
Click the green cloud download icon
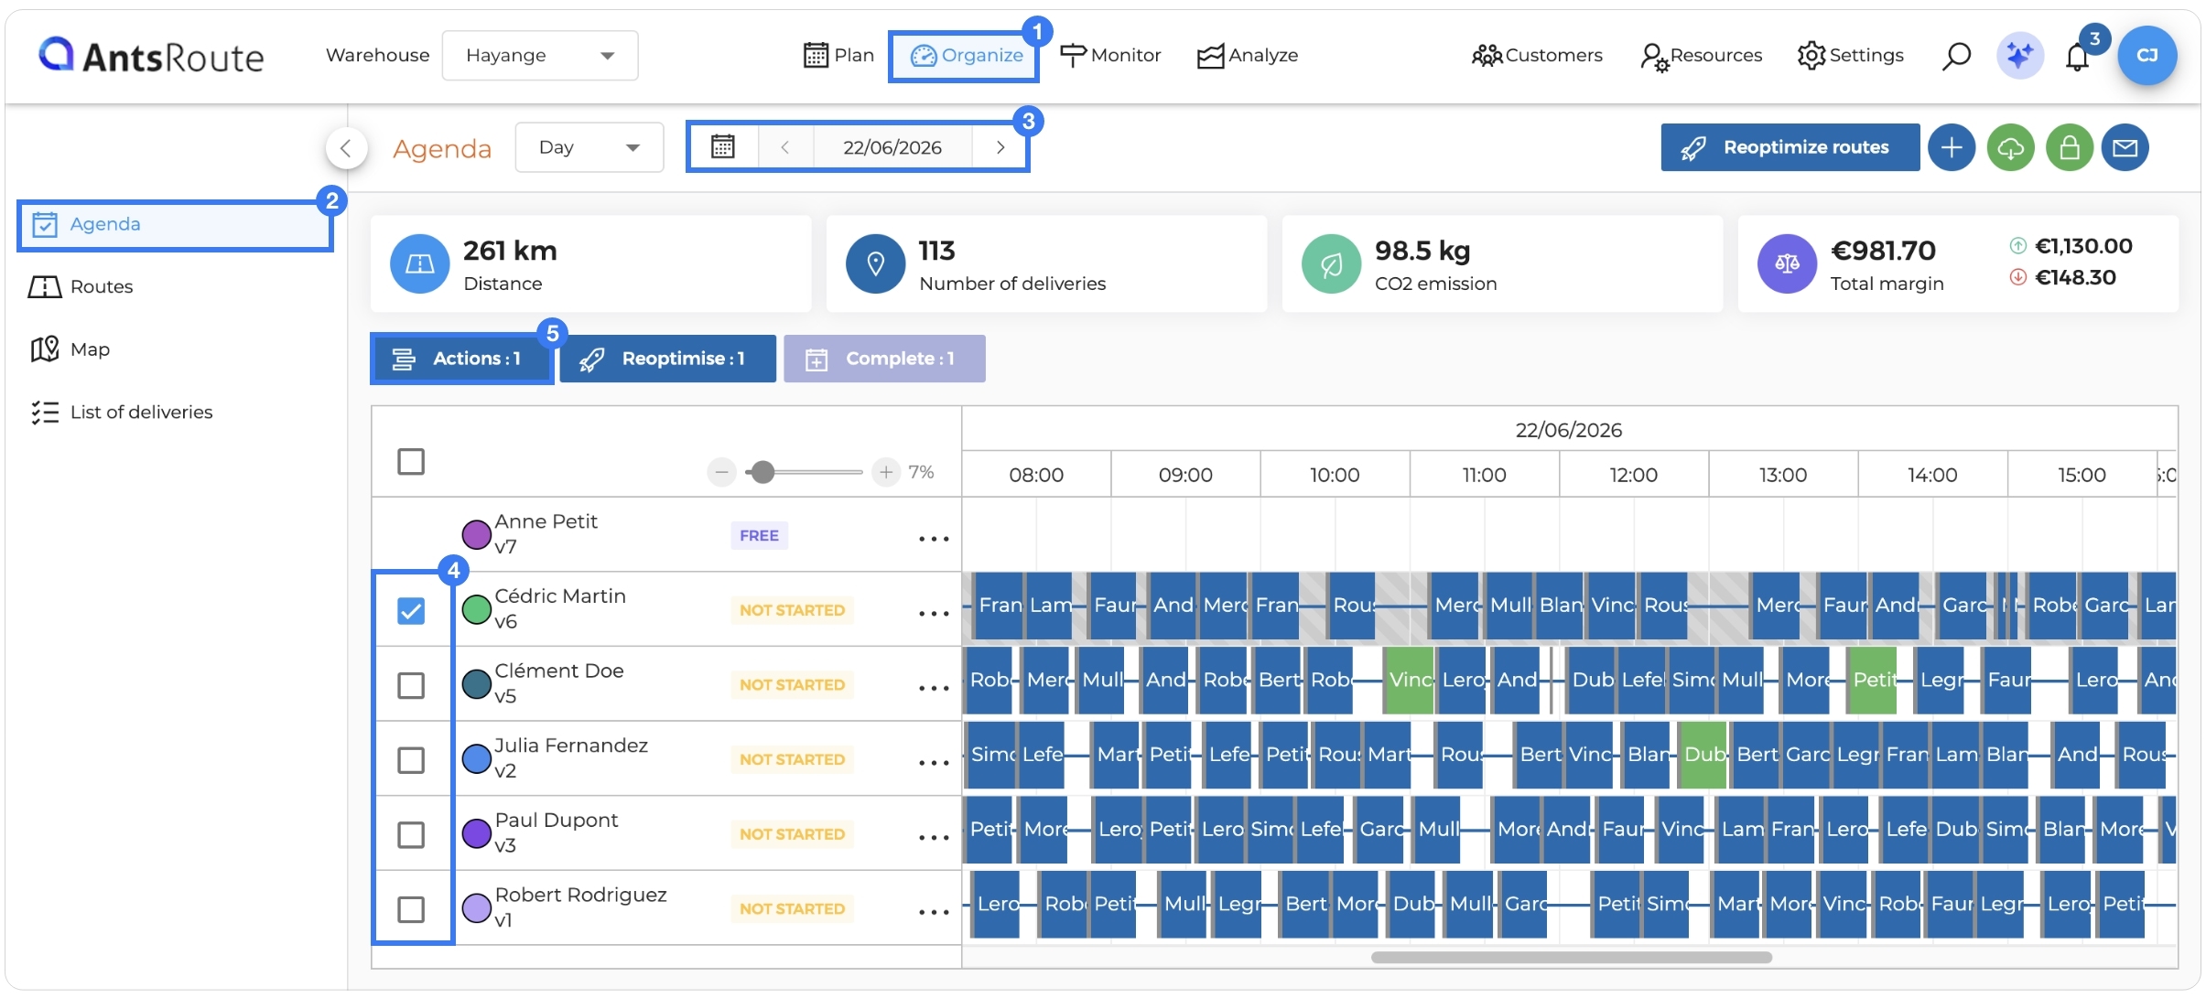point(2010,147)
